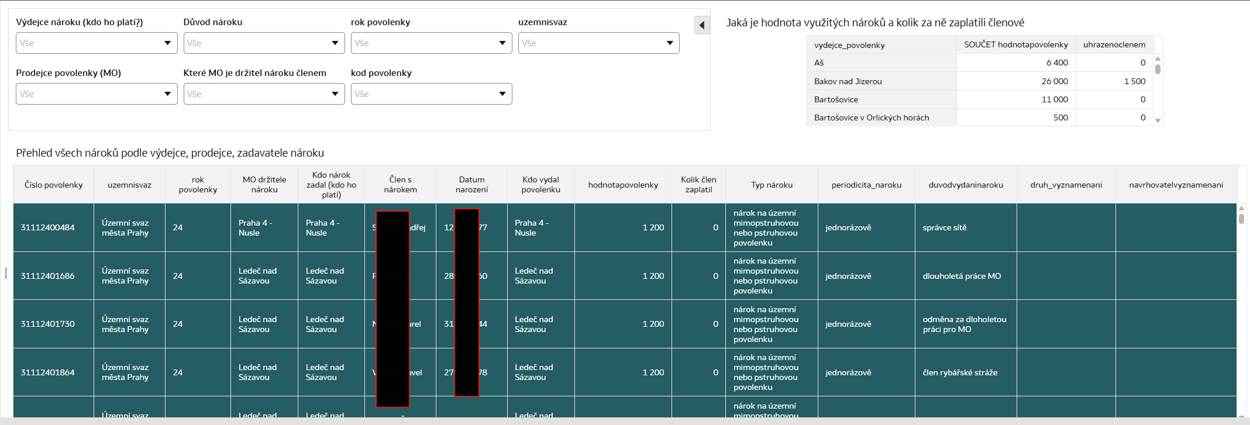Viewport: 1250px width, 425px height.
Task: Select the Bakov nad Jizerou row
Action: pyautogui.click(x=980, y=81)
